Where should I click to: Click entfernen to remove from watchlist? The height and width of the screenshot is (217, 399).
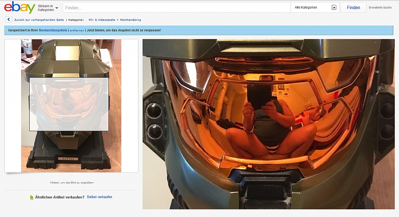[77, 30]
